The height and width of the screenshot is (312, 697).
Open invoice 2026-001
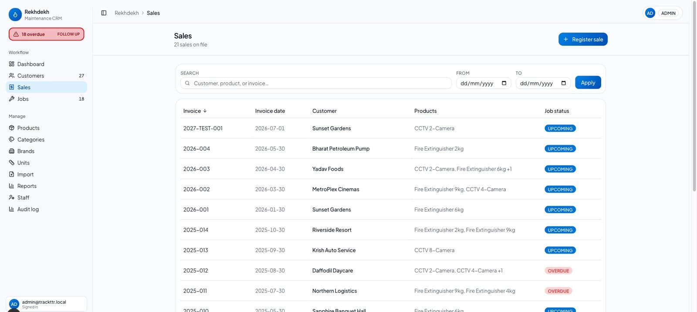point(196,210)
